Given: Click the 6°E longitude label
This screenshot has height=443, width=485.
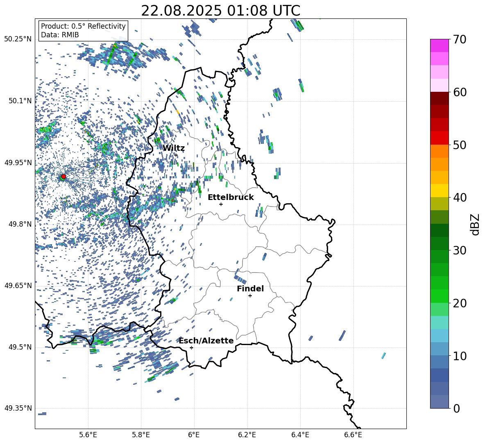Looking at the screenshot, I should click(x=194, y=435).
